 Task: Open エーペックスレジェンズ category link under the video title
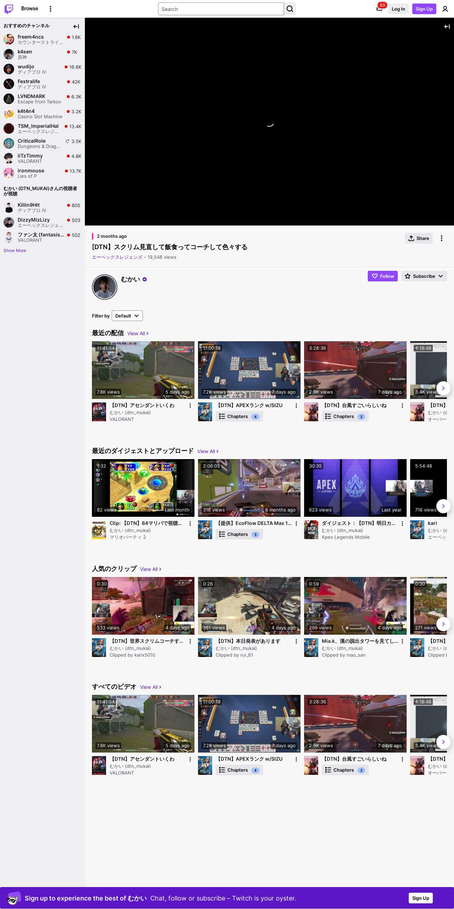click(117, 257)
